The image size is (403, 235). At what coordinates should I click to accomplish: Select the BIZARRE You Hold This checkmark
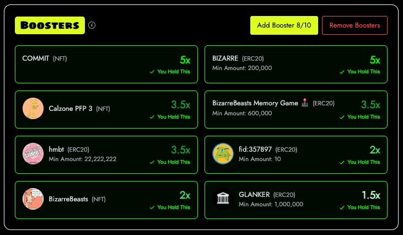tap(342, 72)
